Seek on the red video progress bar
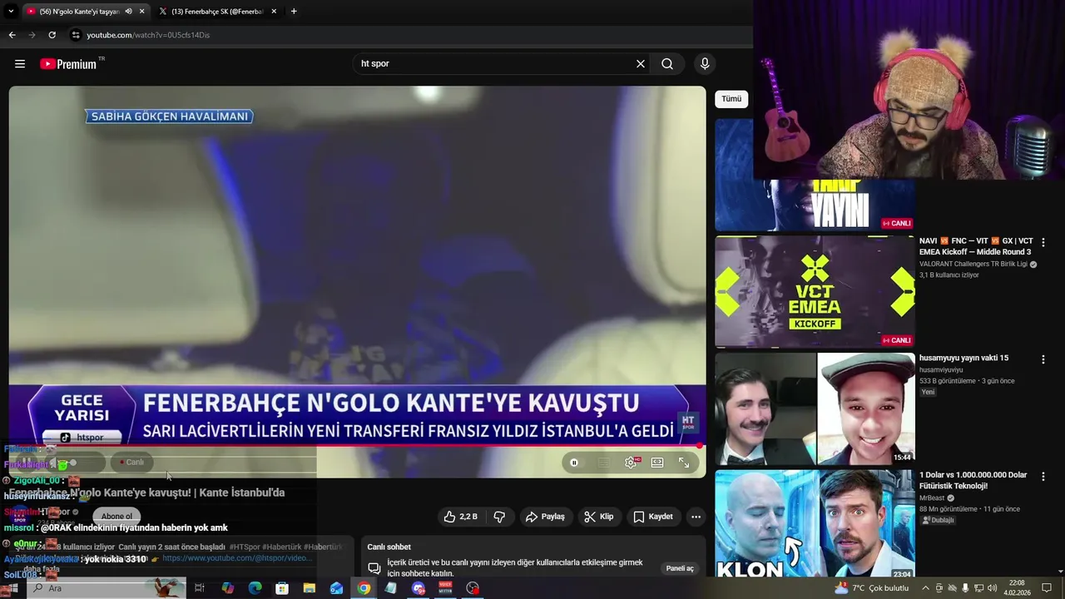 coord(357,447)
